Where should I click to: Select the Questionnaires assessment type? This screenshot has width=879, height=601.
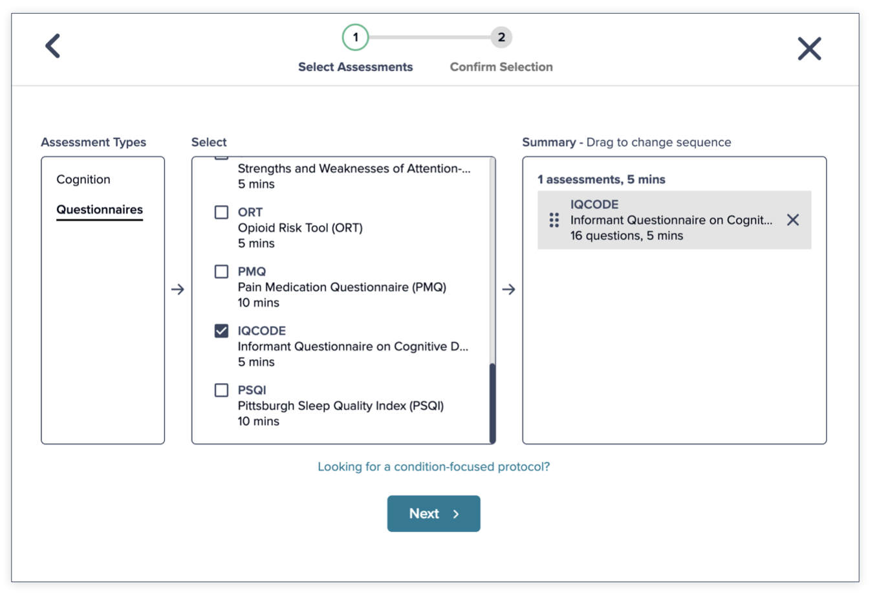coord(99,209)
